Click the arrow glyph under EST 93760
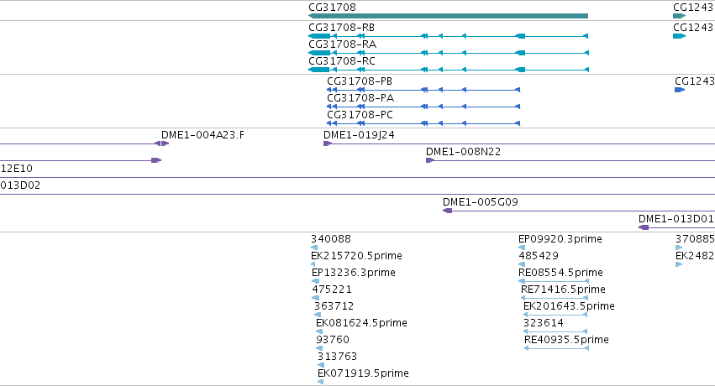This screenshot has height=386, width=715. click(319, 348)
